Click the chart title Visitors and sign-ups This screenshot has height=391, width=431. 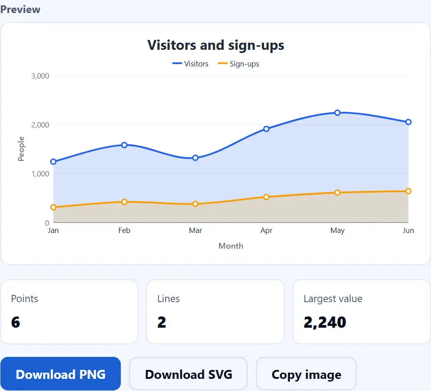[x=216, y=45]
